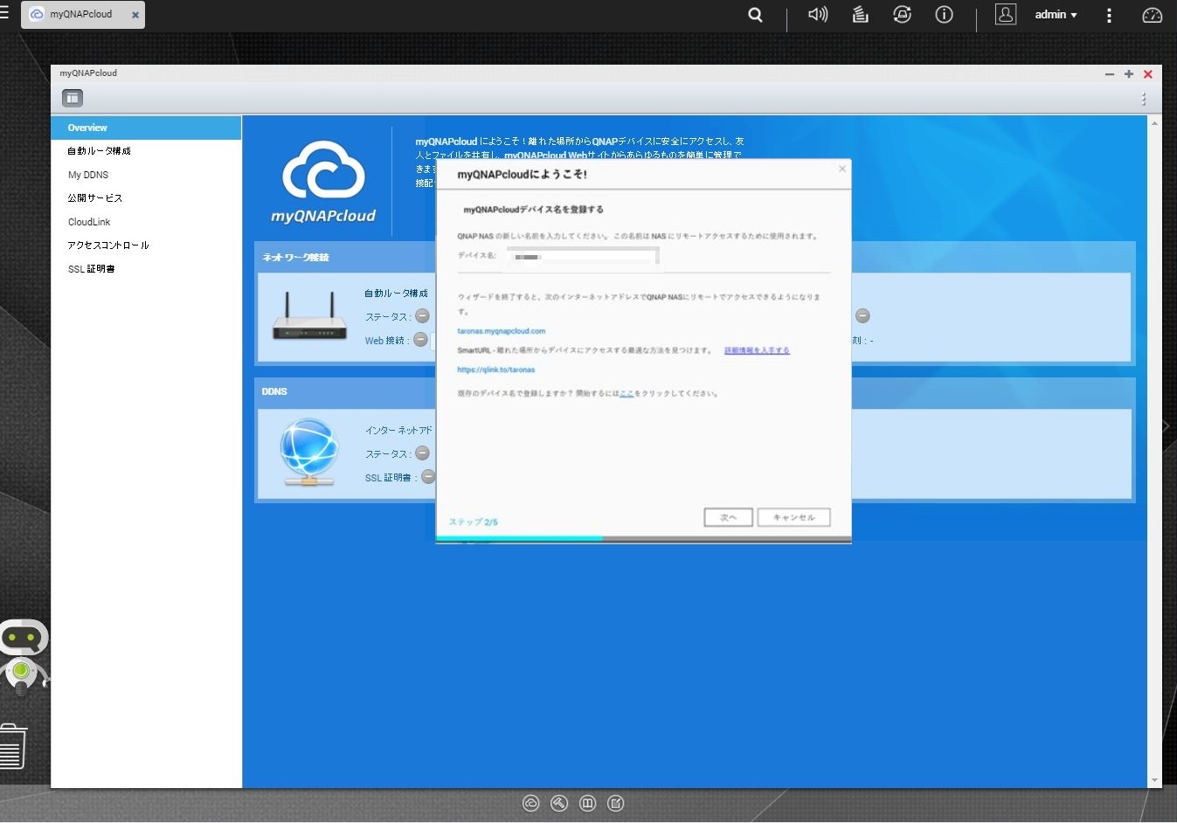Image resolution: width=1177 pixels, height=823 pixels.
Task: Open the volume control speaker icon
Action: coord(818,15)
